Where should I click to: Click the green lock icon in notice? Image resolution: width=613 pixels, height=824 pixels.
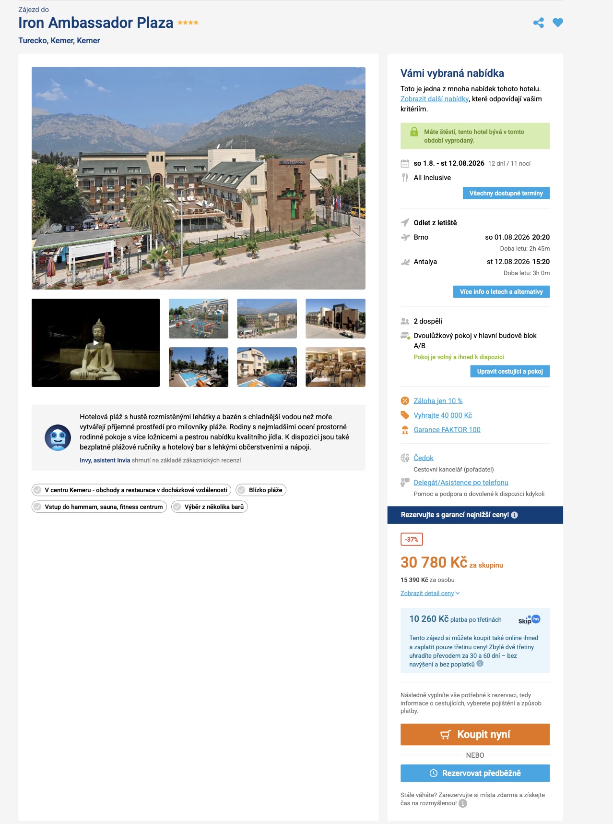tap(414, 132)
